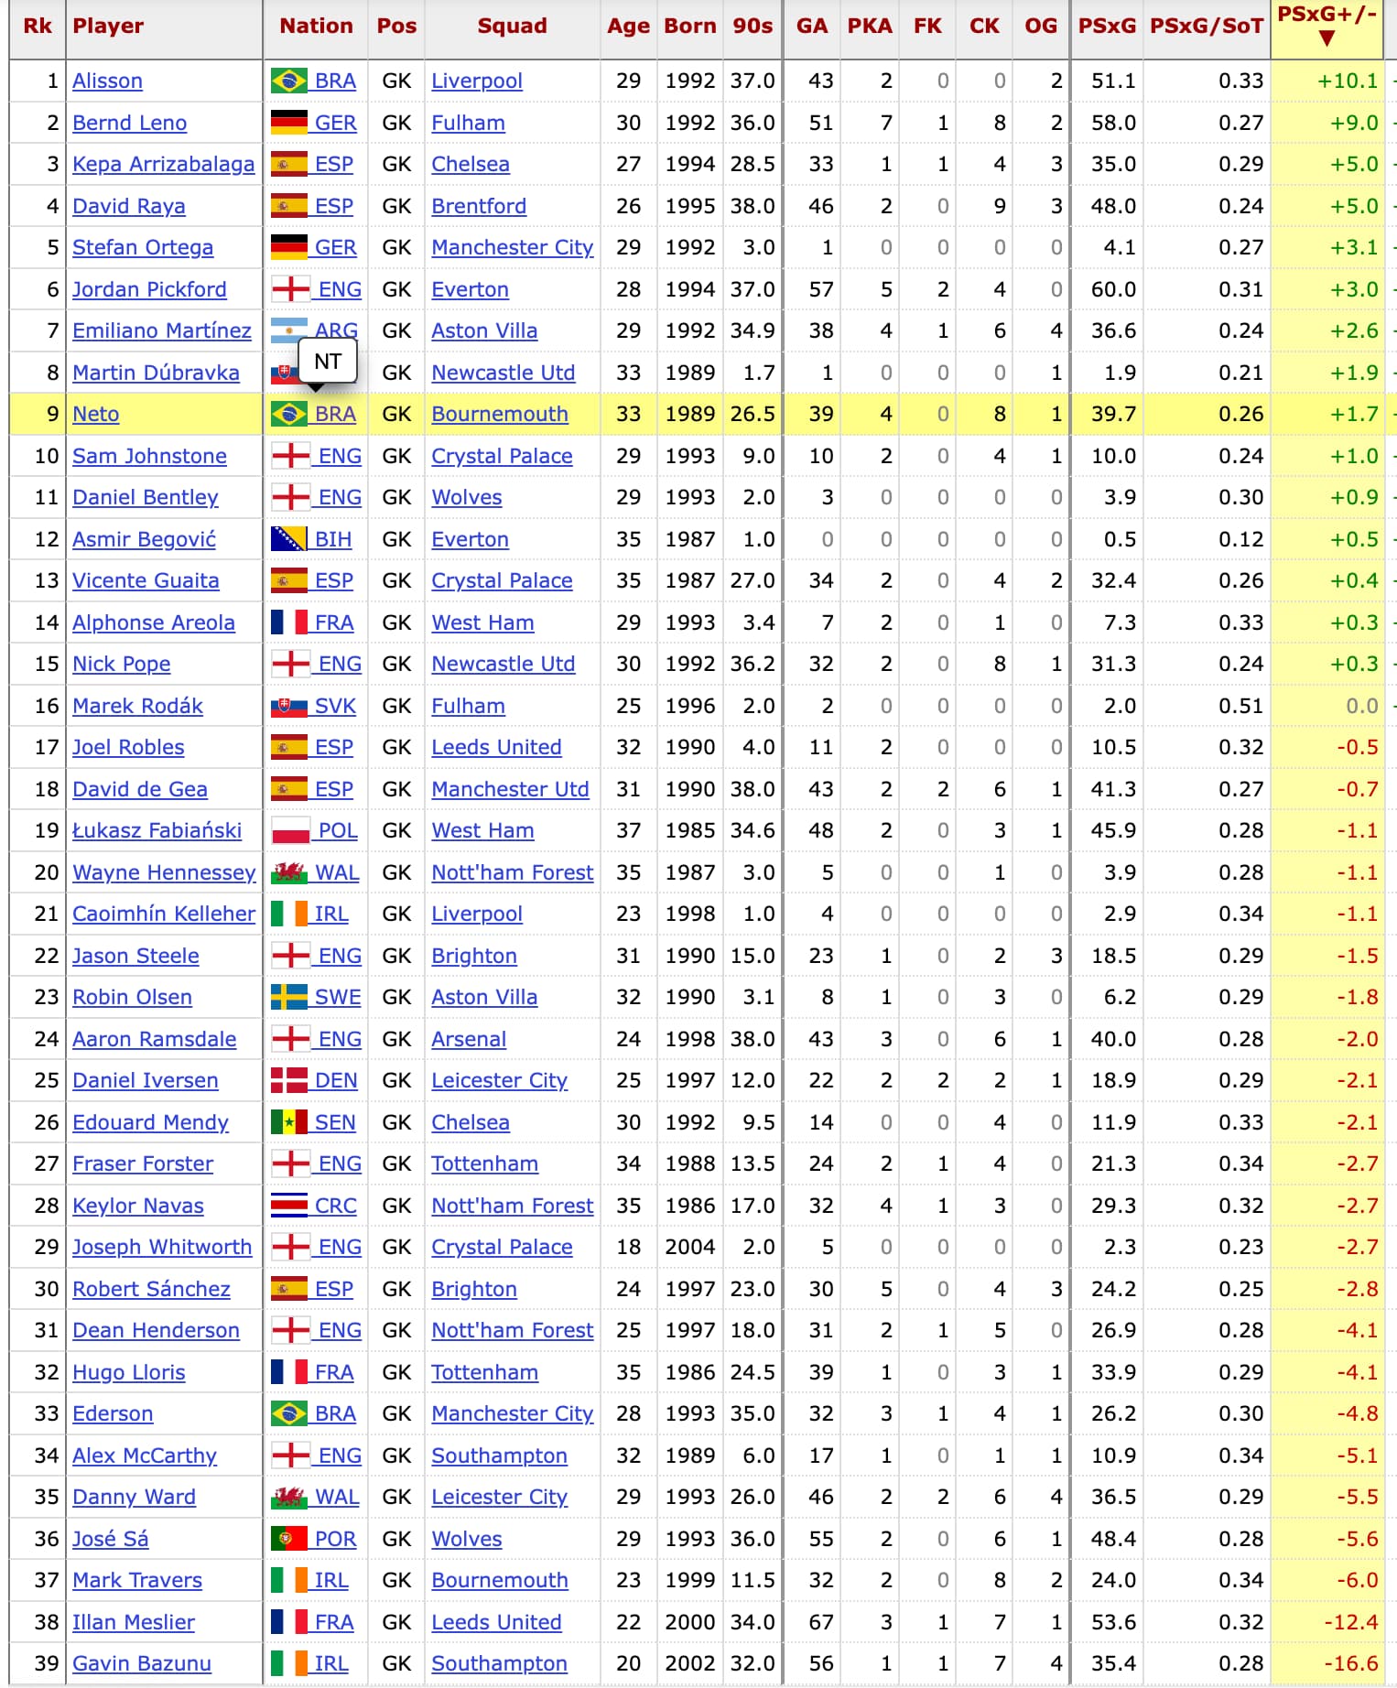Click the Sweden flag in Robin Olsen's row
Screen dimensions: 1397x1688
pos(289,998)
